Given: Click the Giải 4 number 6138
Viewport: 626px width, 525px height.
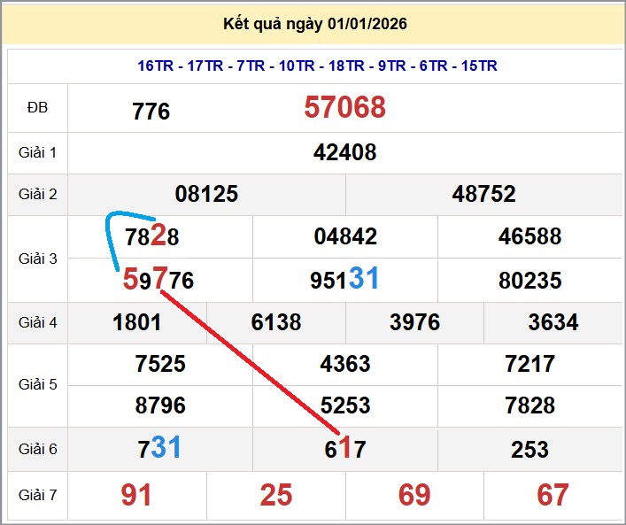Looking at the screenshot, I should tap(276, 322).
